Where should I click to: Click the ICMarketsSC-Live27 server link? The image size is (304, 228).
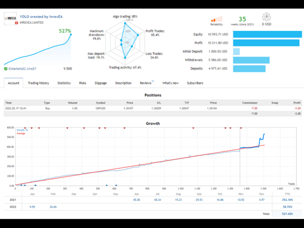coord(21,69)
